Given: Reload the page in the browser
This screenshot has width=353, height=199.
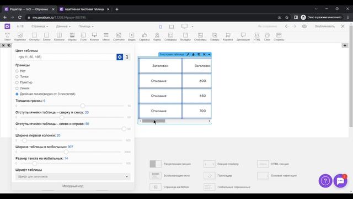Looking at the screenshot, I should 20,17.
